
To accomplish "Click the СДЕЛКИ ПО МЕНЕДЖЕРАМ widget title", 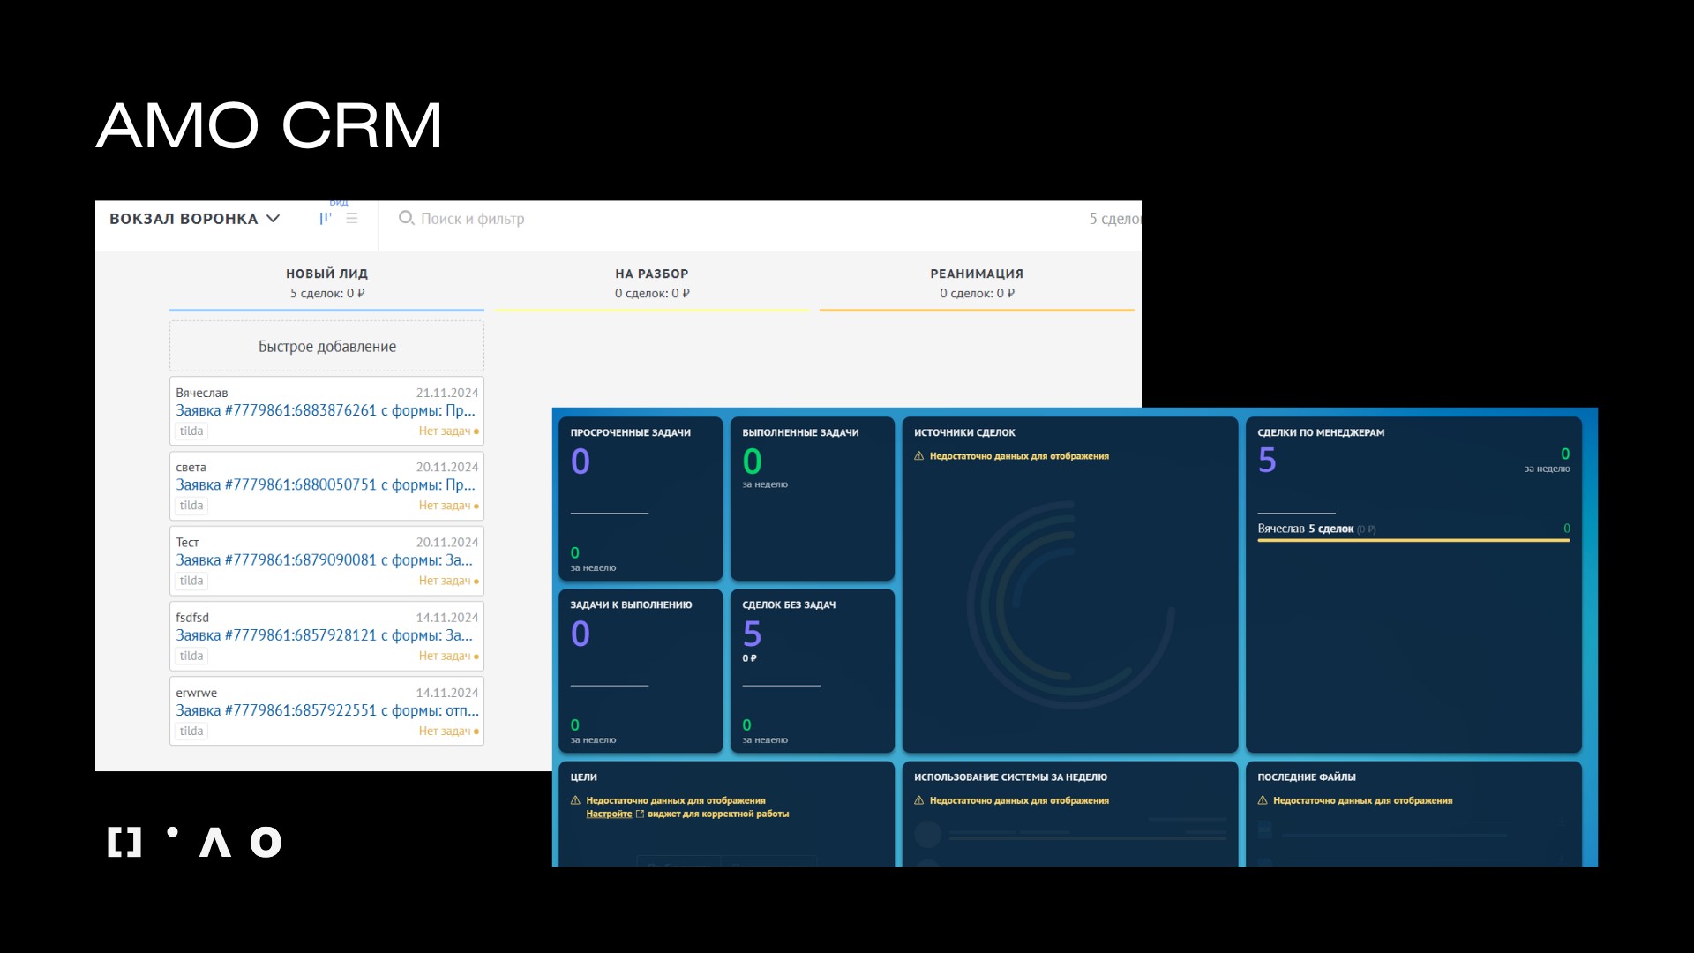I will pyautogui.click(x=1321, y=432).
